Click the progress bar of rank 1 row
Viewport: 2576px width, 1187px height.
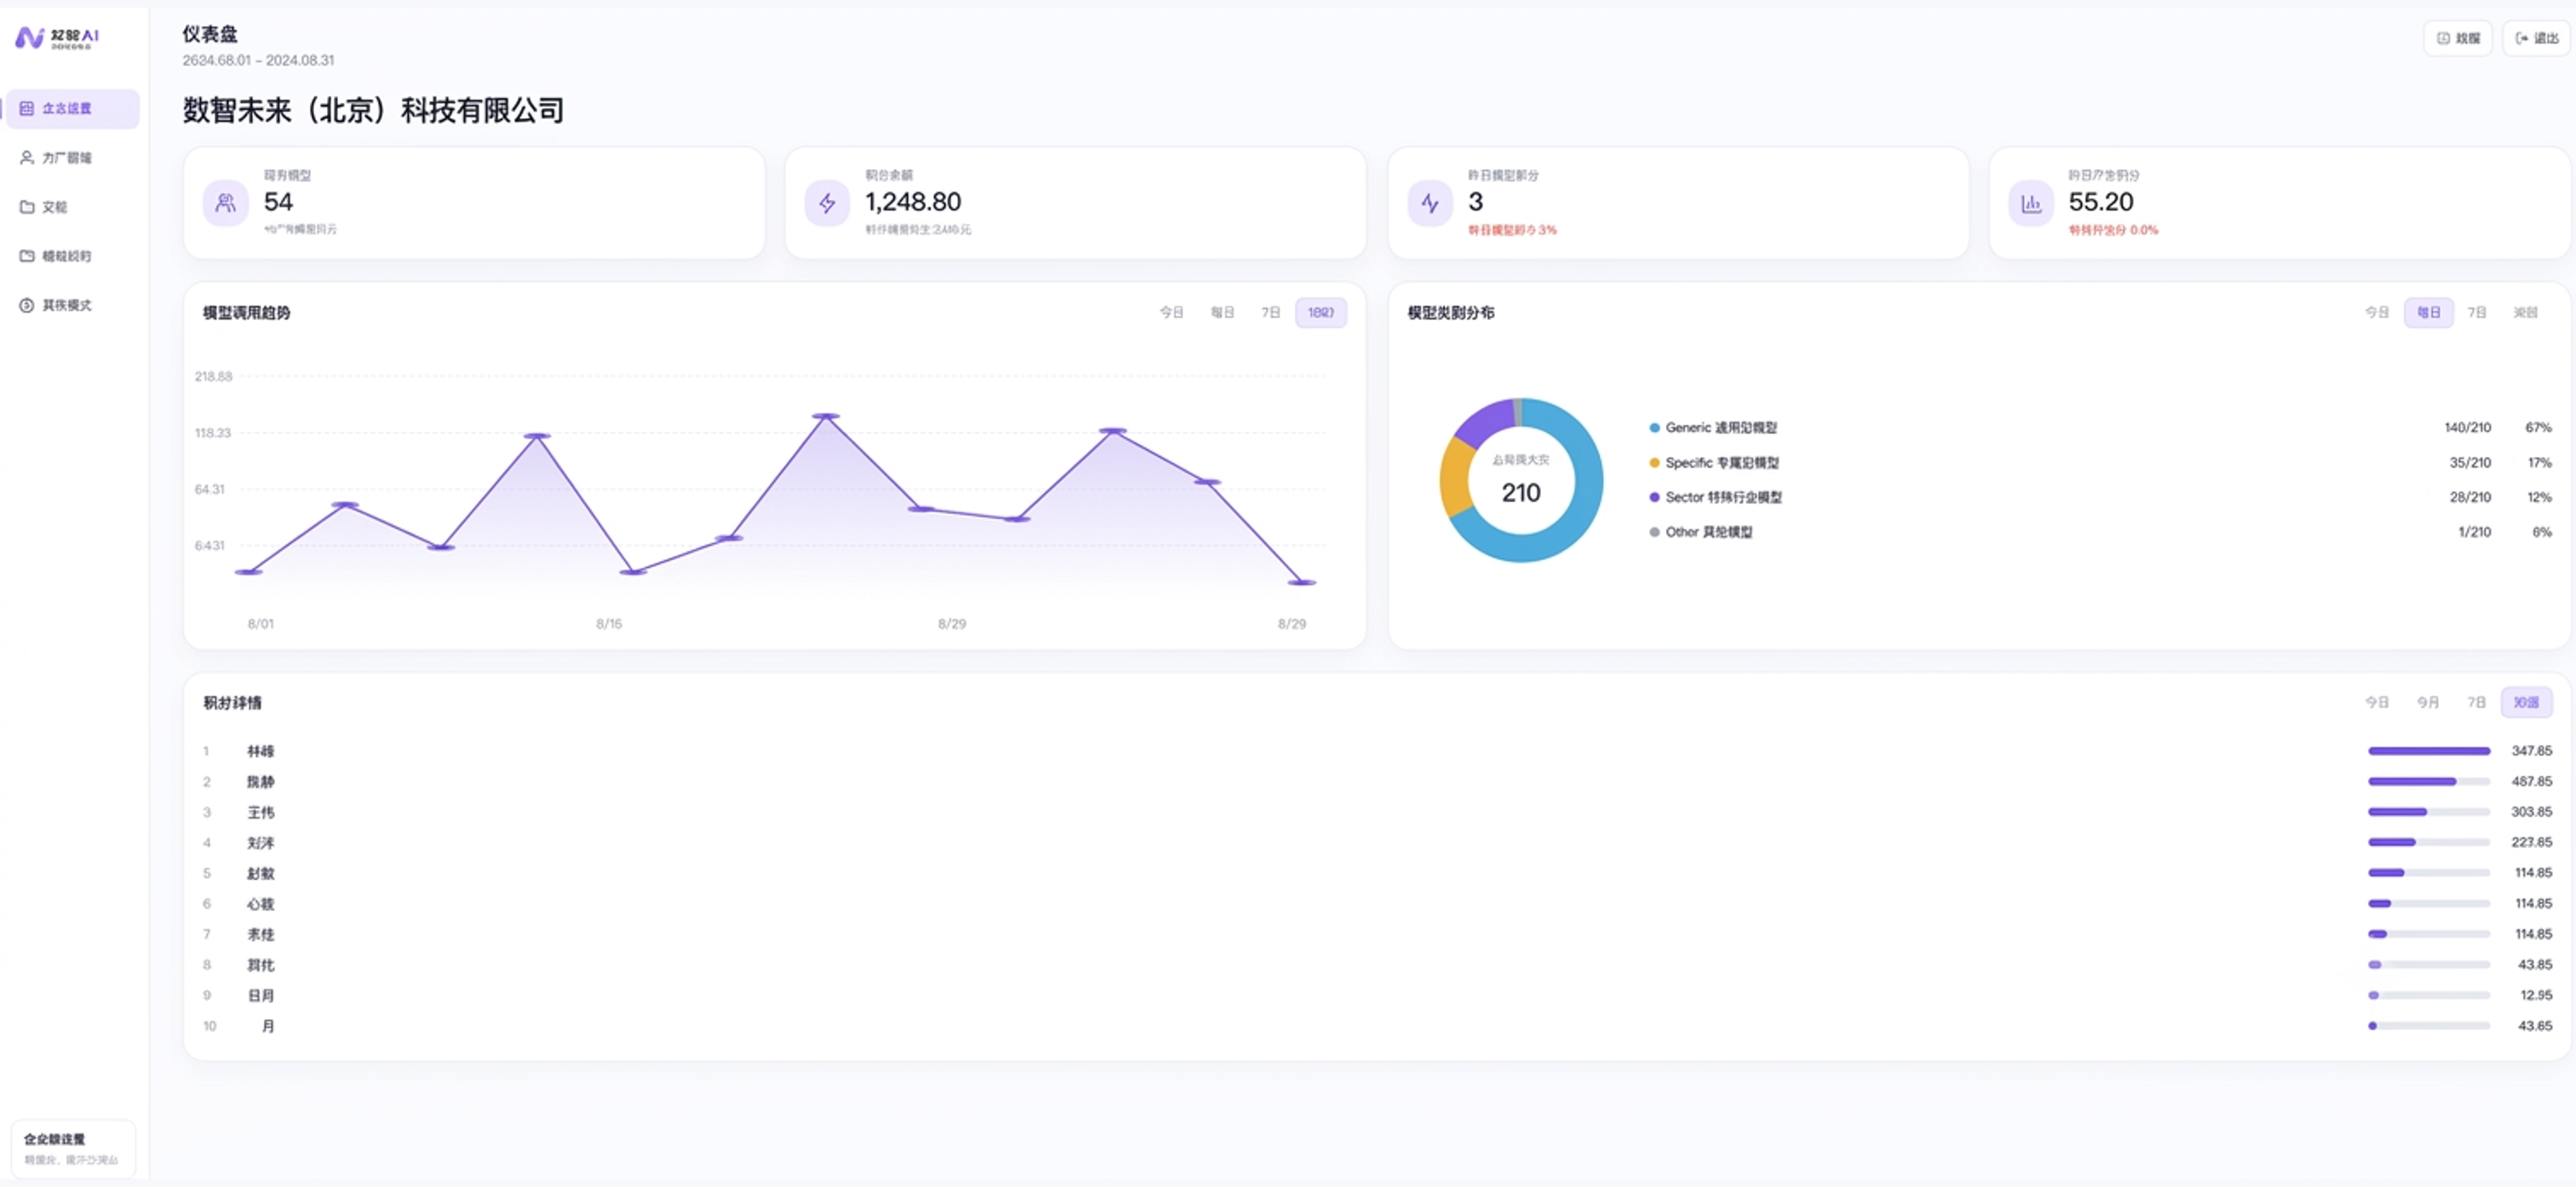tap(2428, 751)
